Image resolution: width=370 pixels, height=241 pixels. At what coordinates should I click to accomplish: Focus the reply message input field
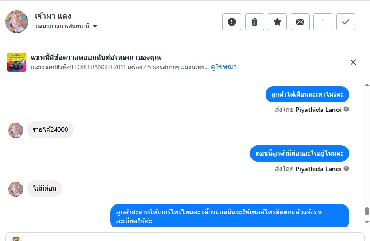point(190,237)
